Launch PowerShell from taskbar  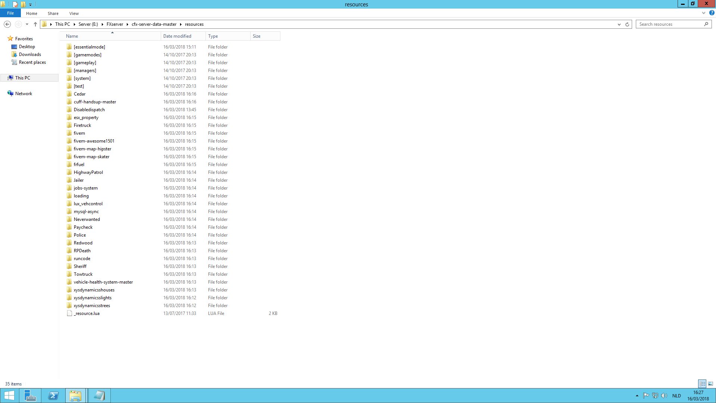click(x=53, y=396)
